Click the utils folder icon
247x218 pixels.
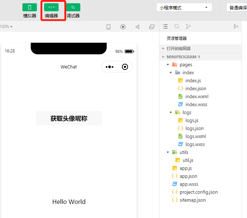tap(175, 152)
